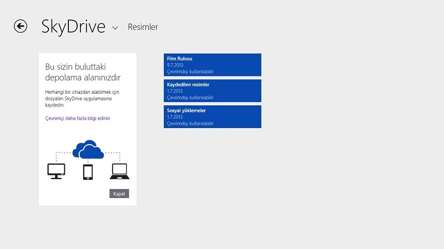Select the Resimler breadcrumb label
444x249 pixels.
[143, 27]
